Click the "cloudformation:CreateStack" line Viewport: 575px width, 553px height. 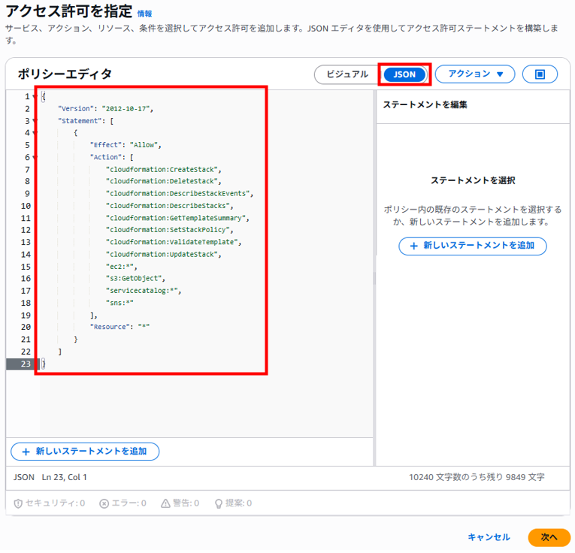(x=164, y=170)
